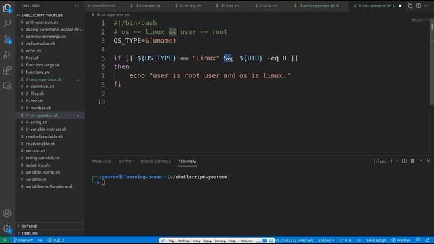Open the Search view in activity bar

point(7,24)
